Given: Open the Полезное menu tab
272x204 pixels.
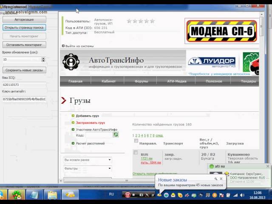Looking at the screenshot, I should (x=214, y=81).
